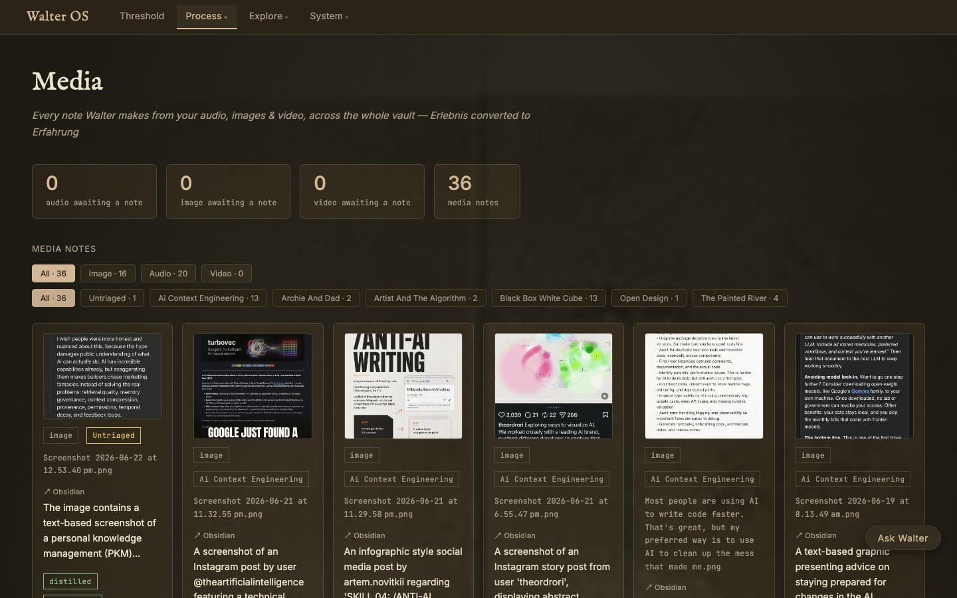The height and width of the screenshot is (598, 957).
Task: Open the ANTI-AI WRITING thumbnail
Action: point(403,386)
